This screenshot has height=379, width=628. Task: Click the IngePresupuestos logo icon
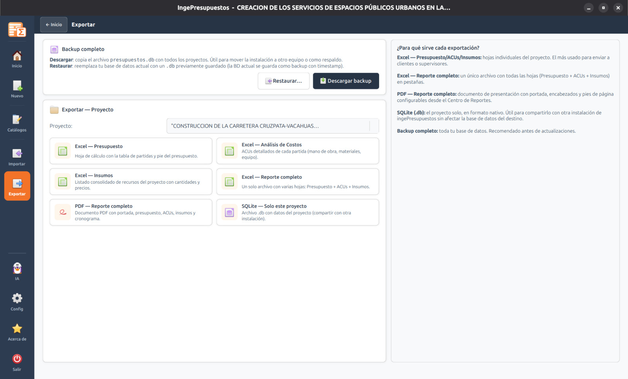(x=17, y=30)
